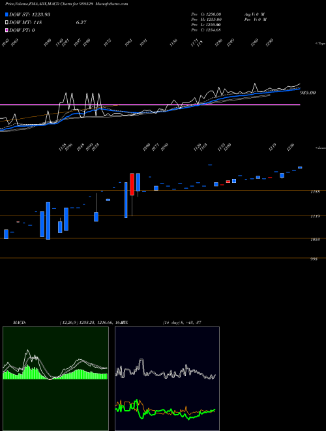Click the MACD histogram panel

click(55, 379)
